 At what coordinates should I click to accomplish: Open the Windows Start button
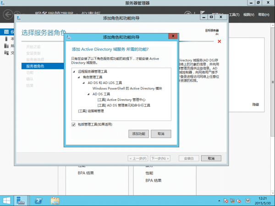(7, 201)
